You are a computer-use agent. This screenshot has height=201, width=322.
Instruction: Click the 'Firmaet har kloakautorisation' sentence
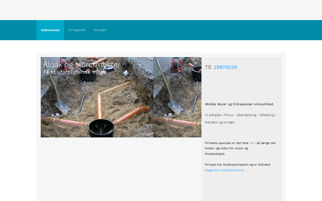237,165
